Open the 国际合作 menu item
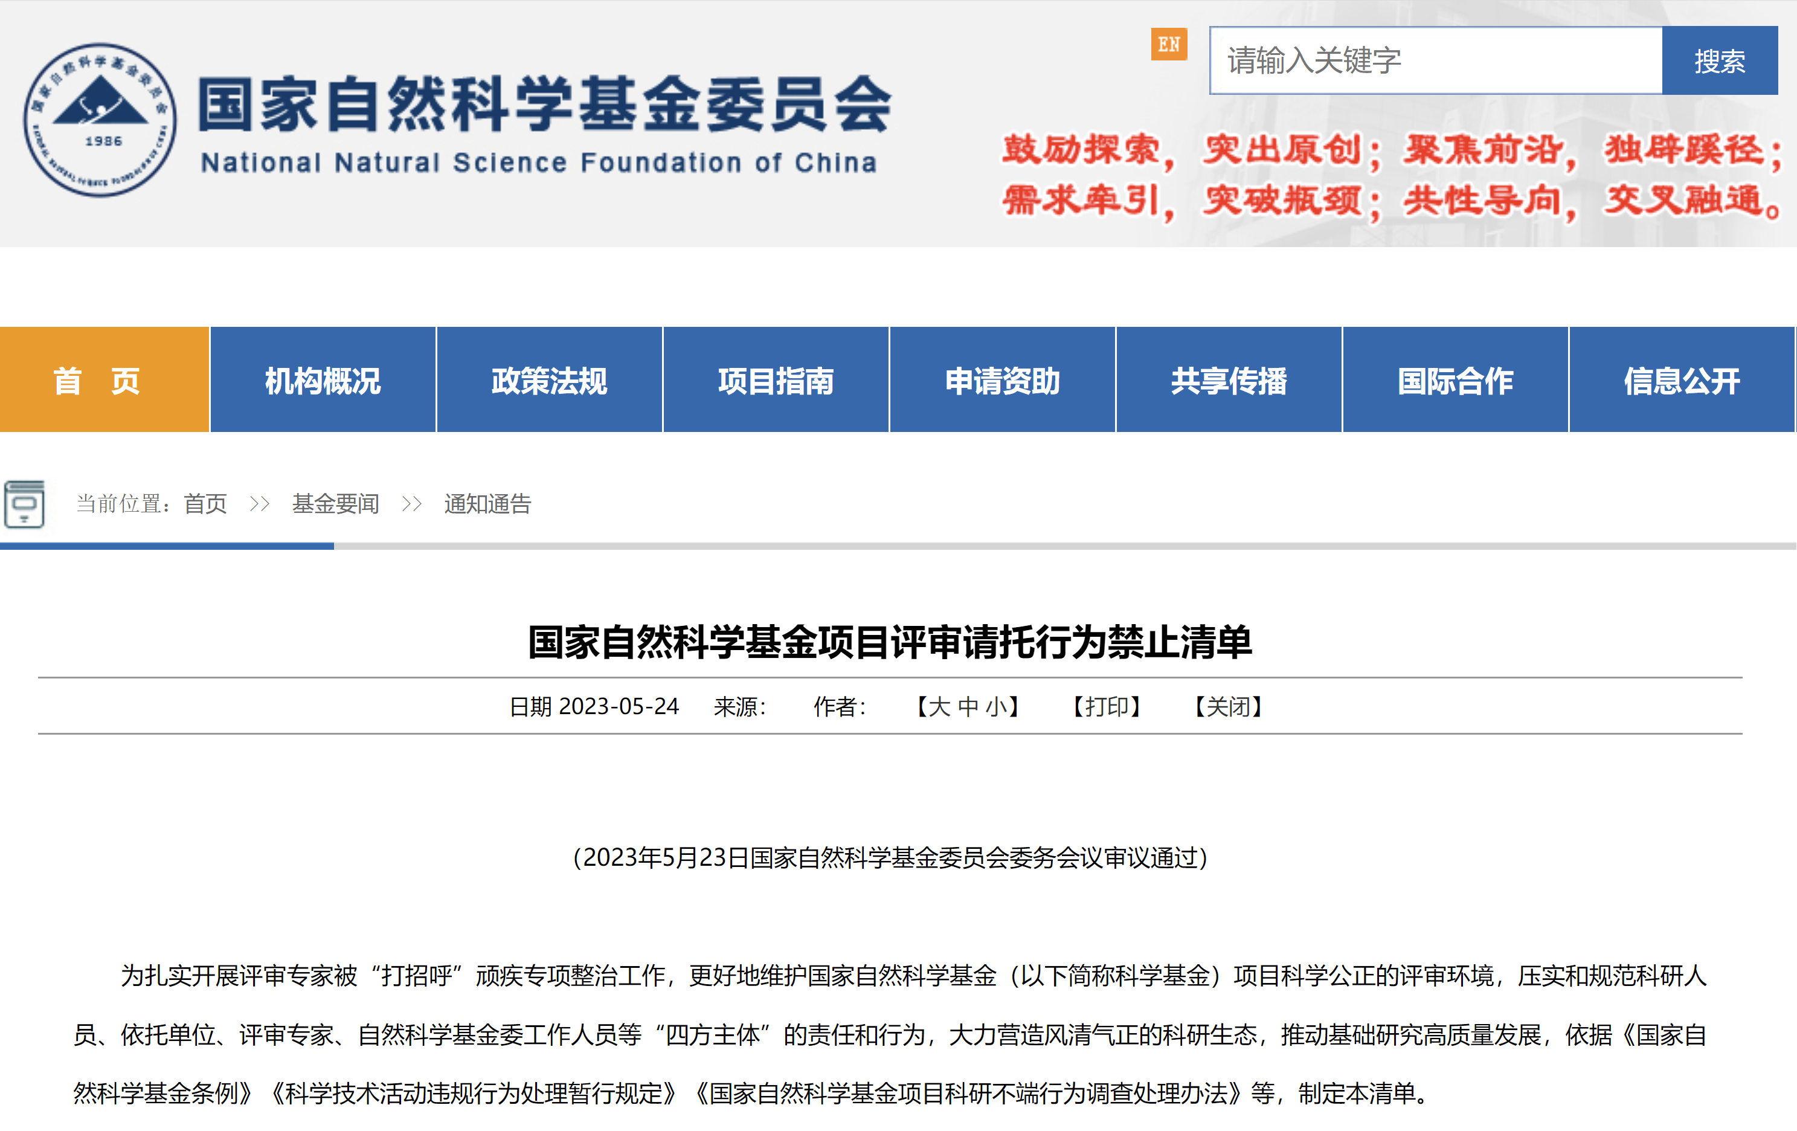The width and height of the screenshot is (1797, 1131). pos(1455,380)
